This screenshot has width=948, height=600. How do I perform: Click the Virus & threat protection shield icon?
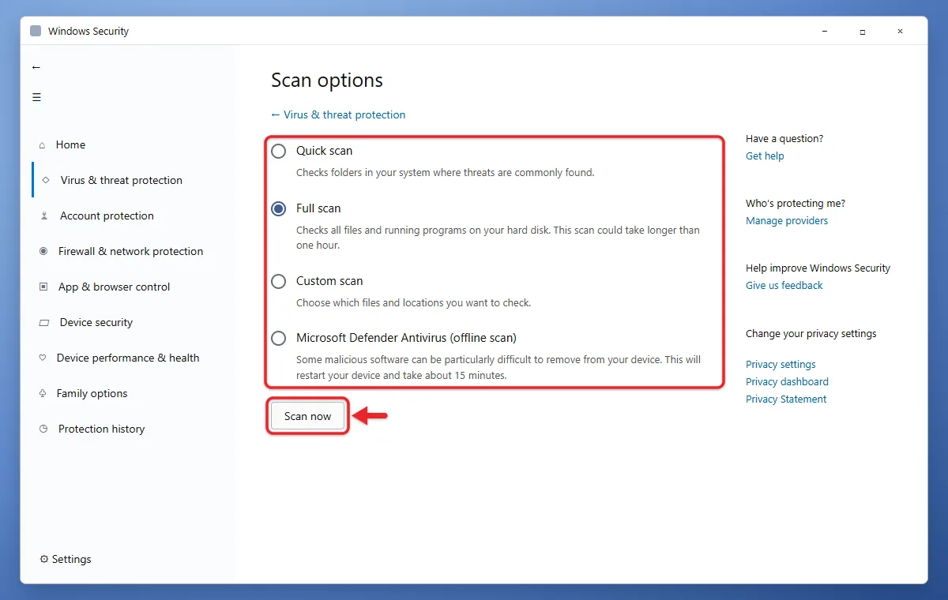pyautogui.click(x=46, y=180)
